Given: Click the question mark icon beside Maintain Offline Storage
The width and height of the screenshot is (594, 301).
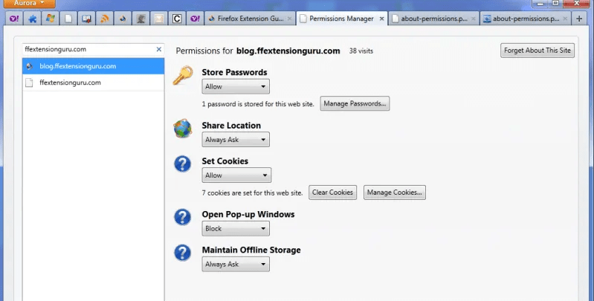Looking at the screenshot, I should tap(183, 253).
